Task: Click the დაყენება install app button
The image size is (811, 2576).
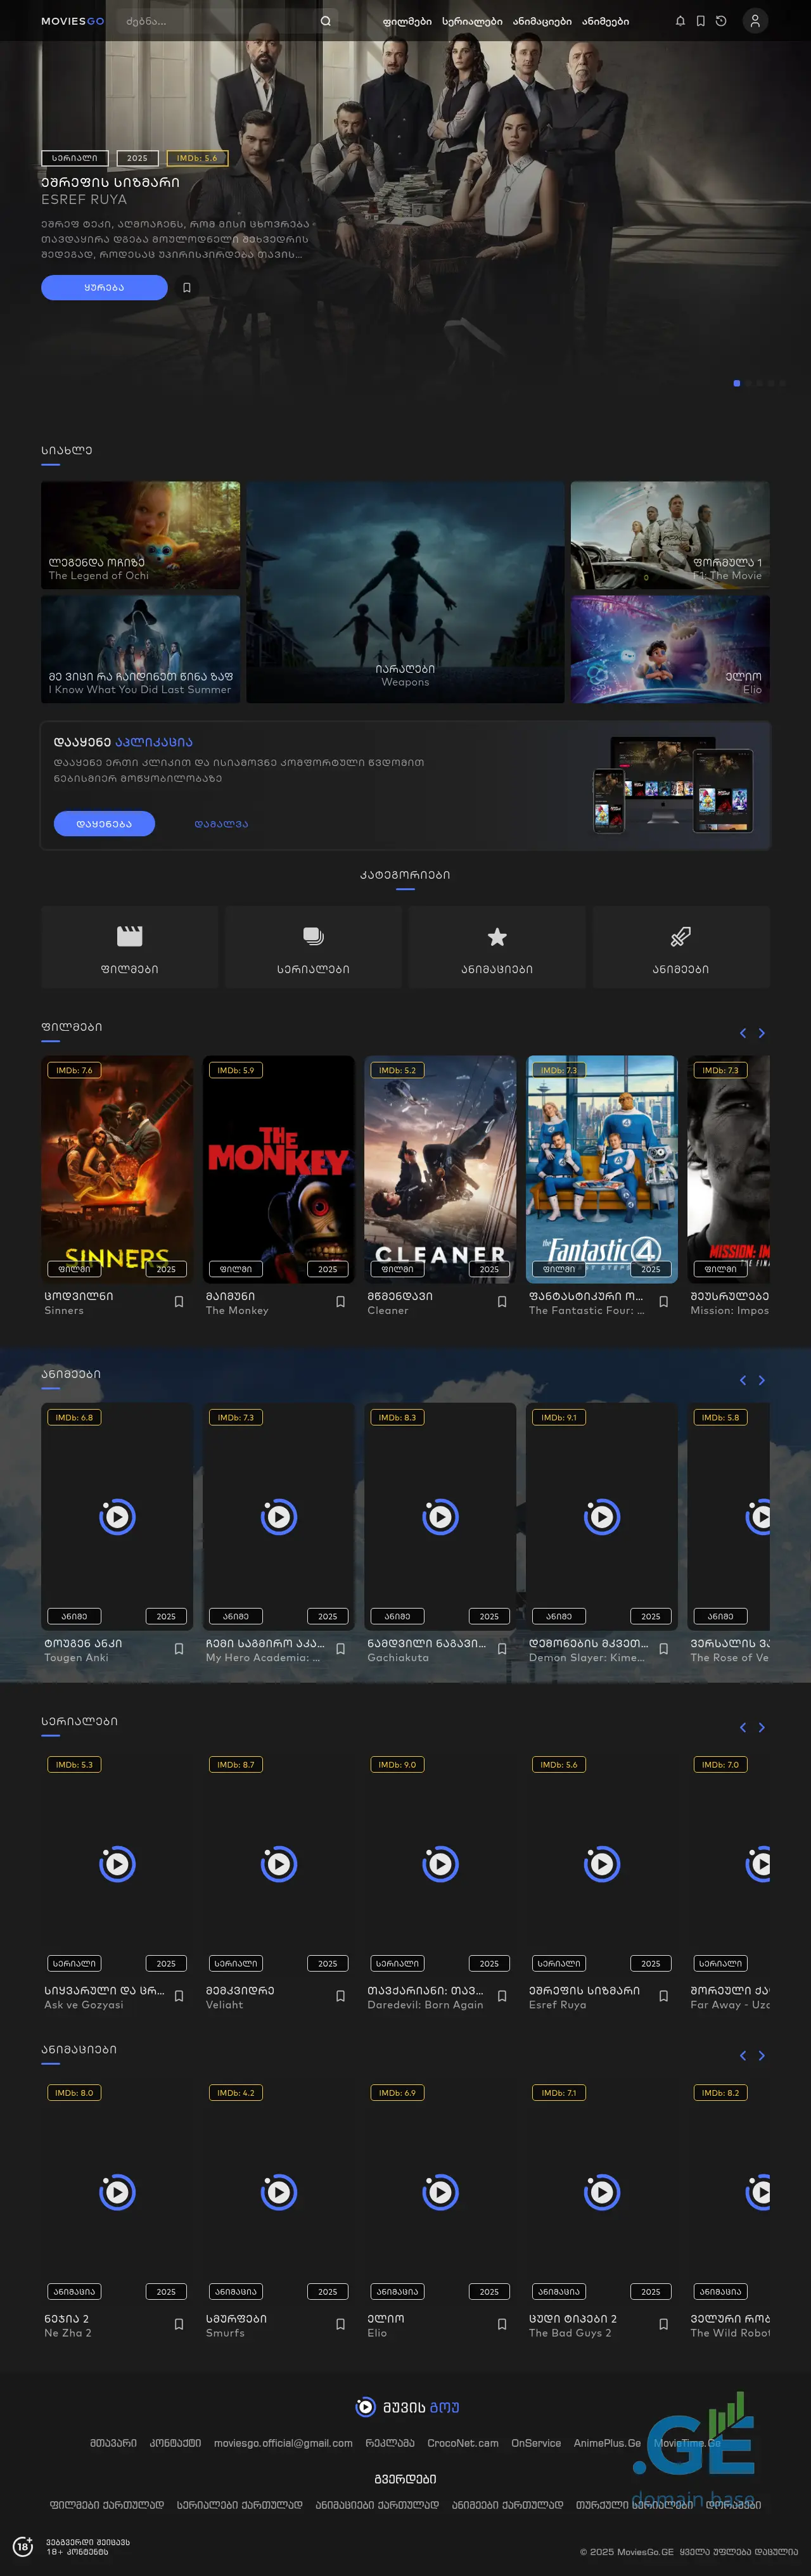Action: click(104, 823)
